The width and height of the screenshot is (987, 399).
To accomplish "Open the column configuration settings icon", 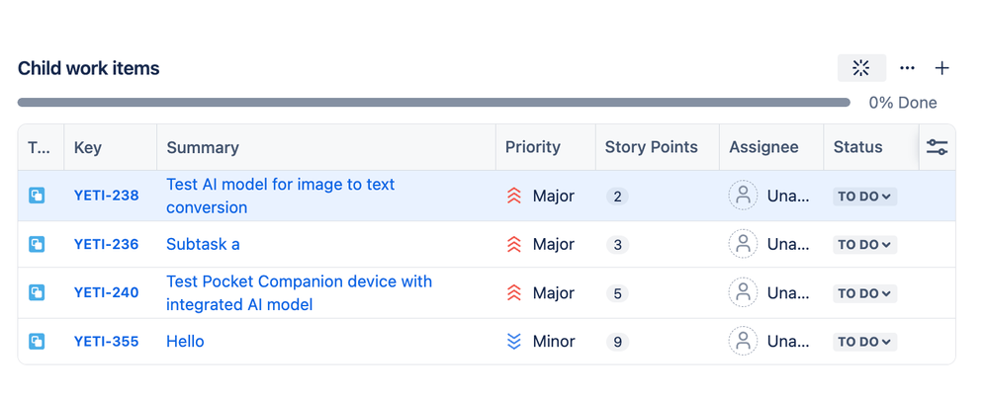I will coord(937,147).
